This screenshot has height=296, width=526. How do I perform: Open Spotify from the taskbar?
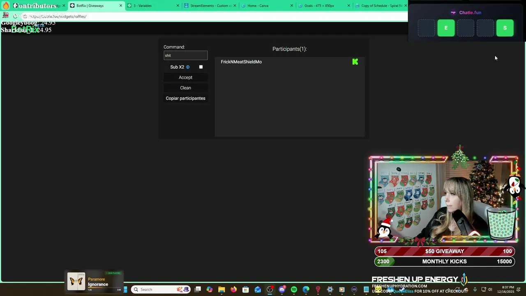[x=294, y=289]
